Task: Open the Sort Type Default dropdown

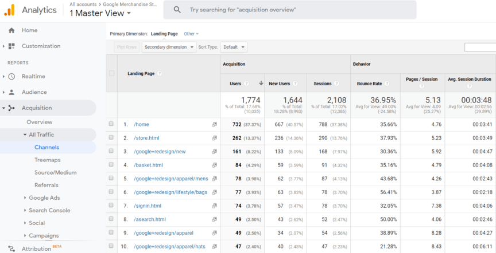Action: click(234, 47)
